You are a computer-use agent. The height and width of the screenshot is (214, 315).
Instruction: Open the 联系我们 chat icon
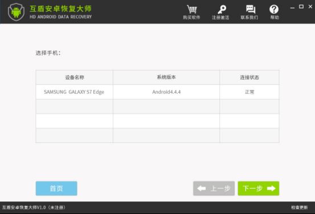tap(250, 9)
